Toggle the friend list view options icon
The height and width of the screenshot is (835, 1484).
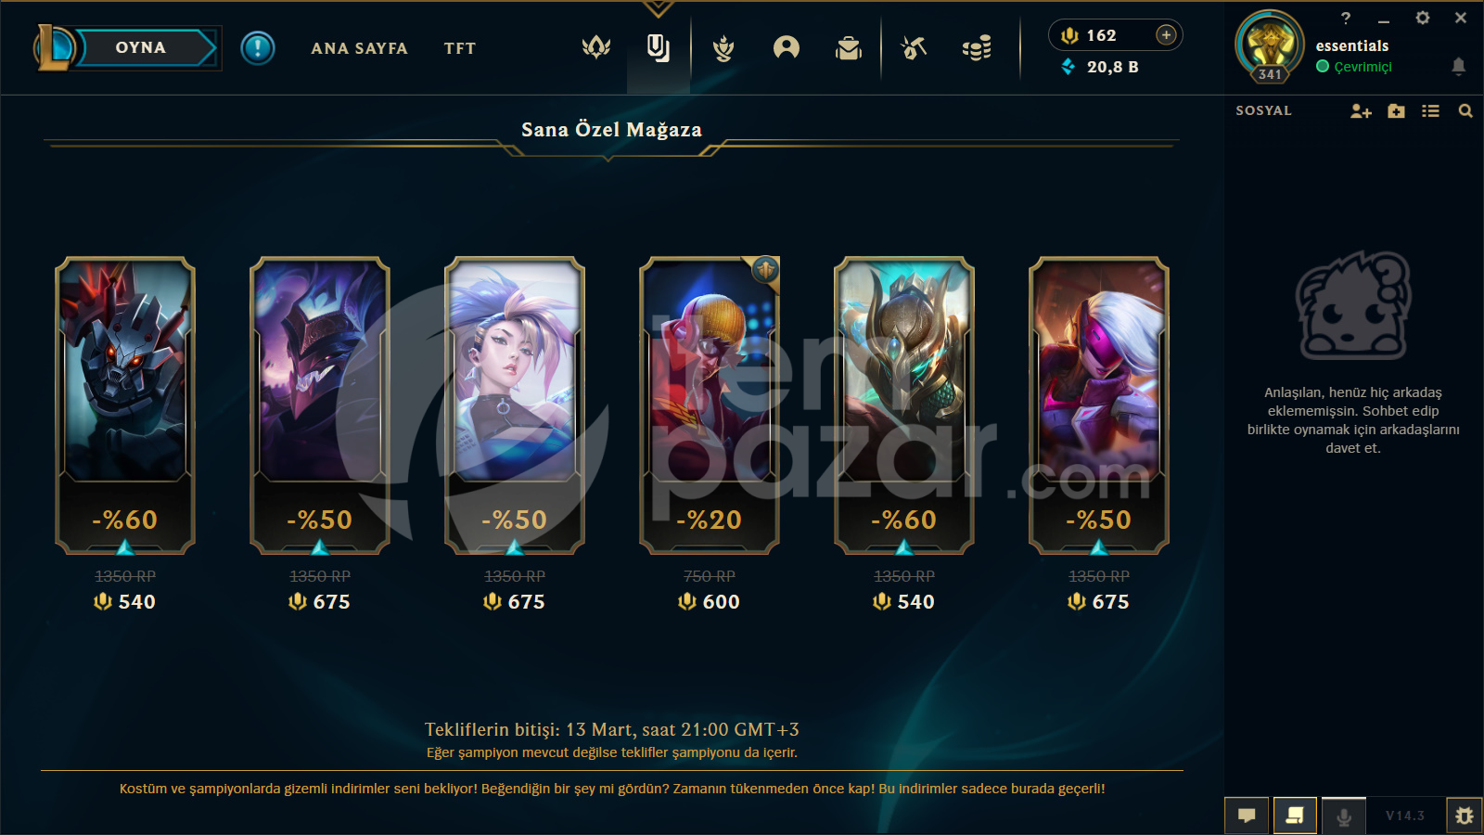[1430, 111]
